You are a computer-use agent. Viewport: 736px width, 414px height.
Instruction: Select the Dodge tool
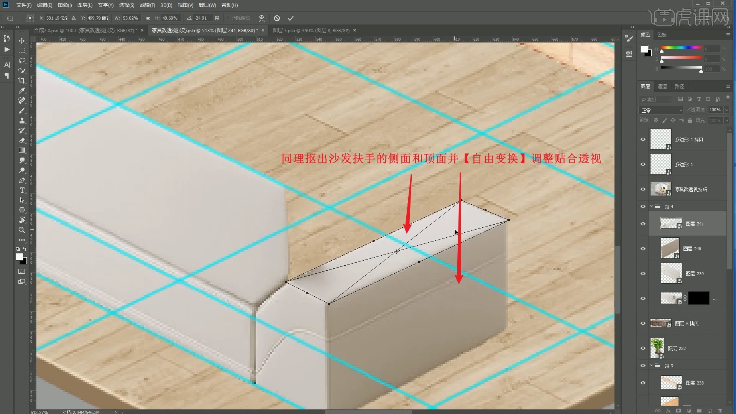point(22,170)
